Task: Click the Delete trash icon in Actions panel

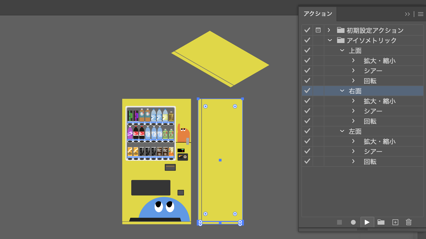Action: click(409, 222)
